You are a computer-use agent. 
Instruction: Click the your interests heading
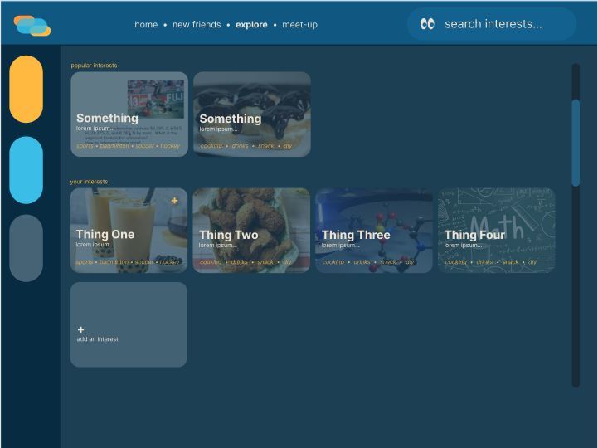coord(89,182)
